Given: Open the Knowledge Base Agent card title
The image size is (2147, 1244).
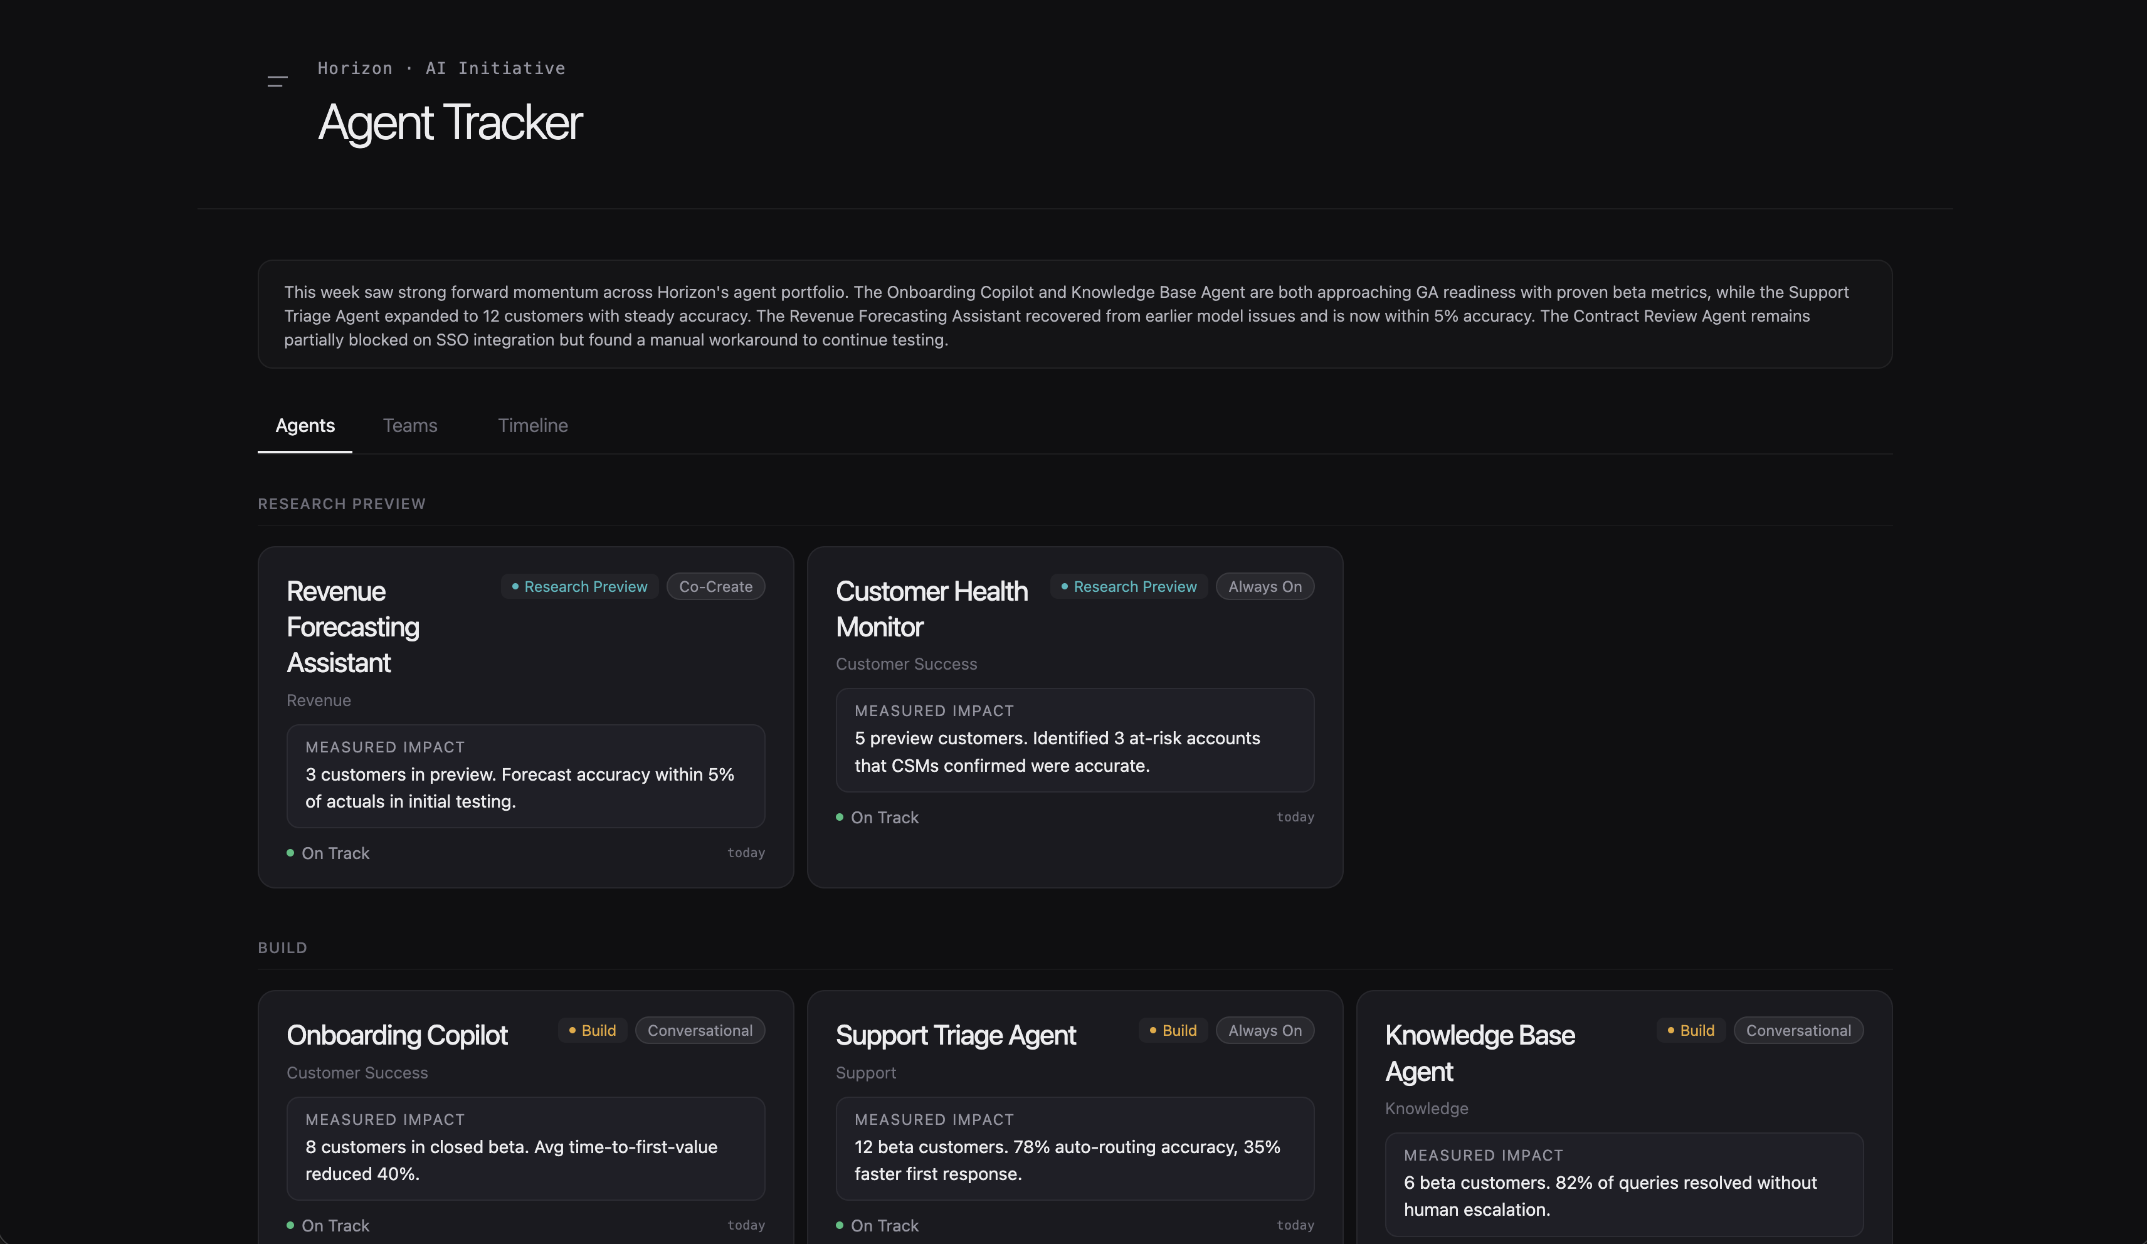Looking at the screenshot, I should coord(1479,1053).
